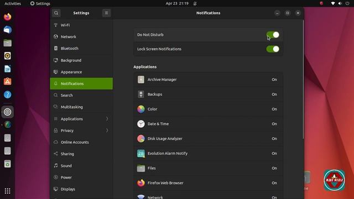The image size is (354, 199).
Task: Click the Settings dock icon
Action: tap(7, 112)
